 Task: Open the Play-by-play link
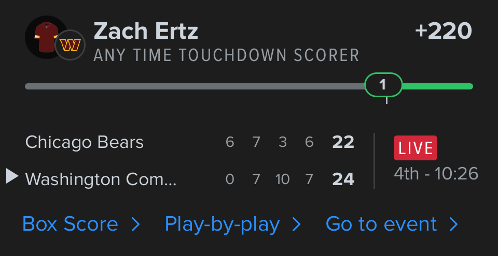point(222,224)
